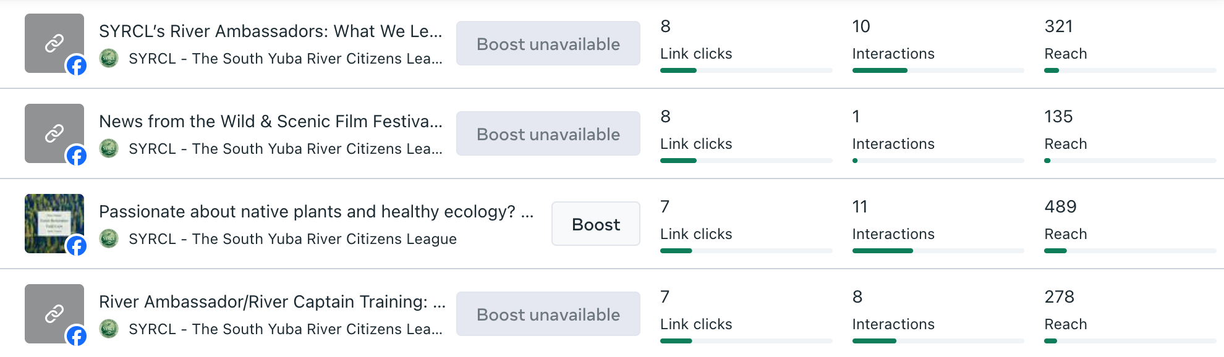
Task: Click SYRCL page avatar under Film Festival post
Action: 109,149
